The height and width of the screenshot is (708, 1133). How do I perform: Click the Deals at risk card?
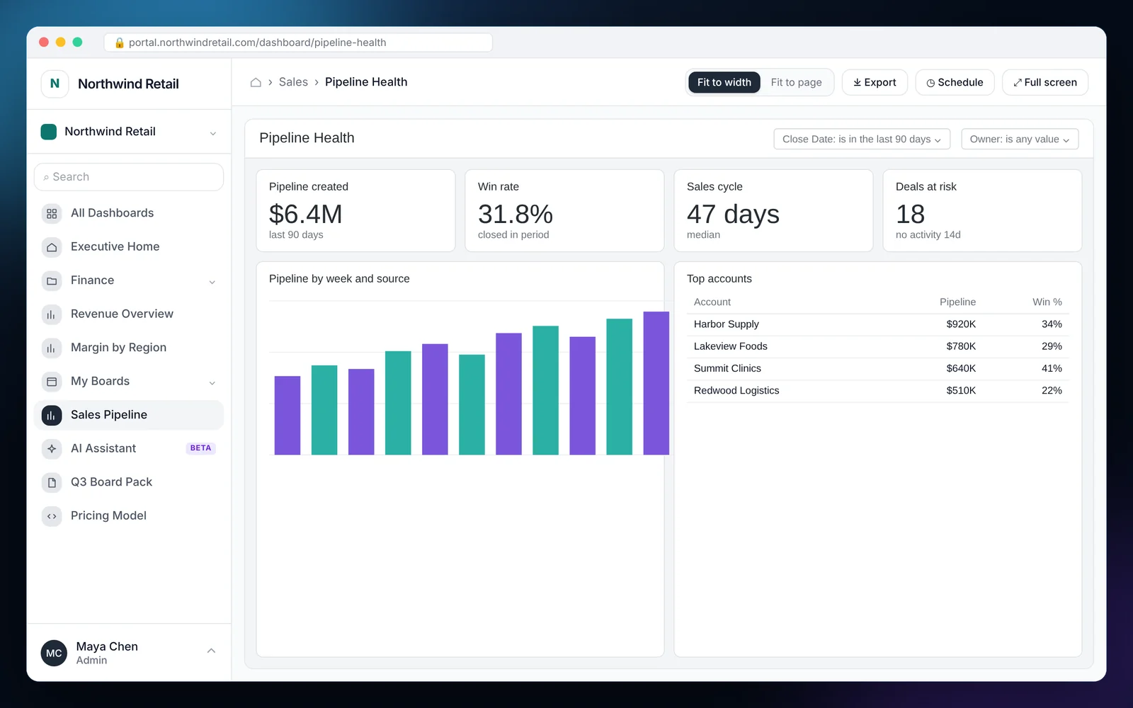(x=982, y=210)
